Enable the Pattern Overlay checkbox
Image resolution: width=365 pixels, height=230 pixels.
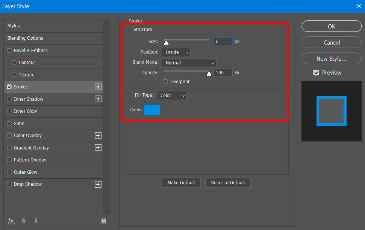pyautogui.click(x=9, y=160)
